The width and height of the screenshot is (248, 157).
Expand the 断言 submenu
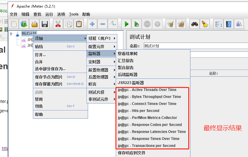(x=102, y=84)
